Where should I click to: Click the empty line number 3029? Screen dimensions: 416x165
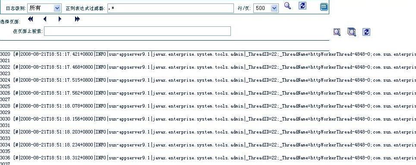point(5,112)
